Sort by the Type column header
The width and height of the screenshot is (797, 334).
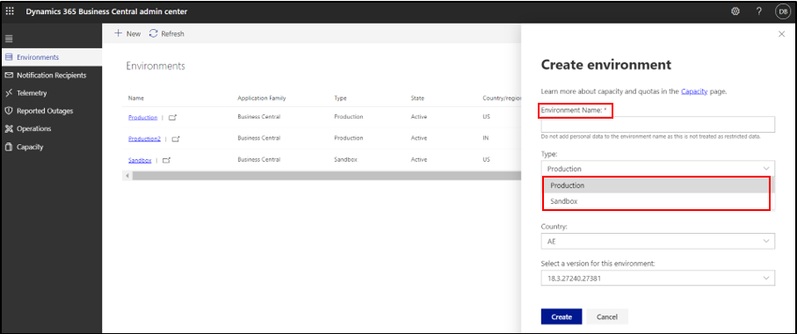(340, 98)
